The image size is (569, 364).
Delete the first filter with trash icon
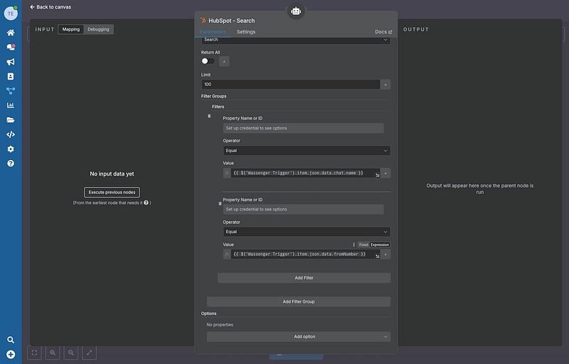[209, 116]
